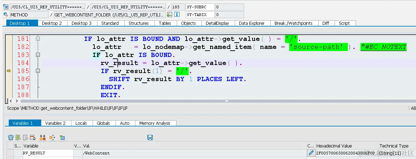This screenshot has height=159, width=416.
Task: Click the gear icon next to METHOD field
Action: pos(5,15)
